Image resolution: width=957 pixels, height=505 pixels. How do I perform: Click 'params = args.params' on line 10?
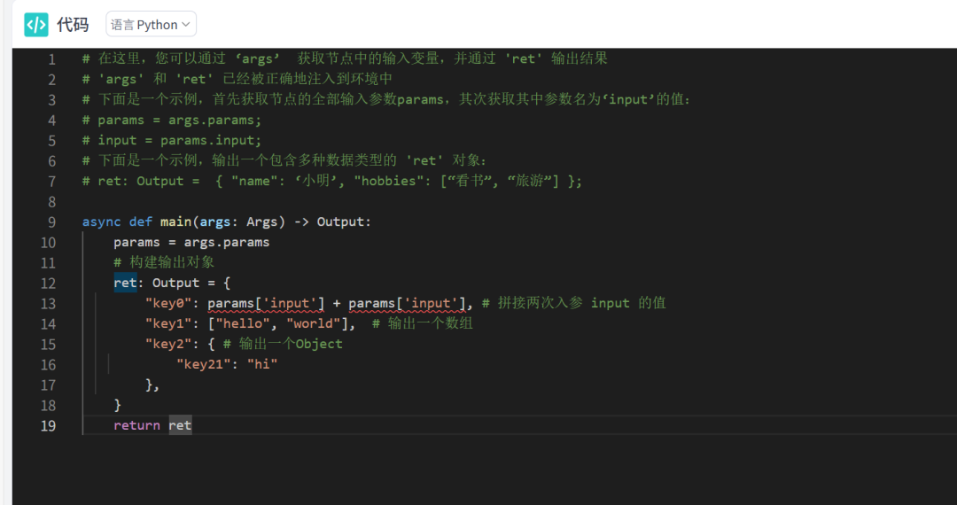(x=191, y=242)
